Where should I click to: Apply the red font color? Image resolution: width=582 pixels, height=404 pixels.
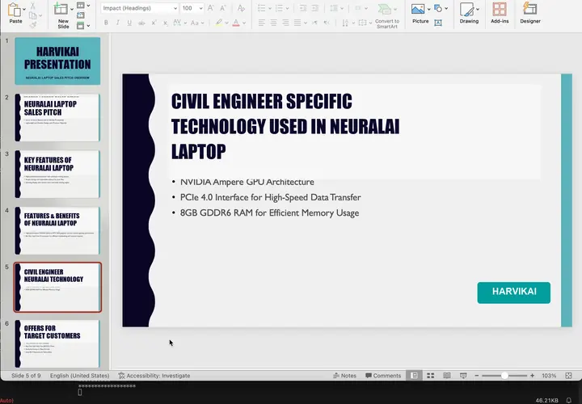[236, 23]
